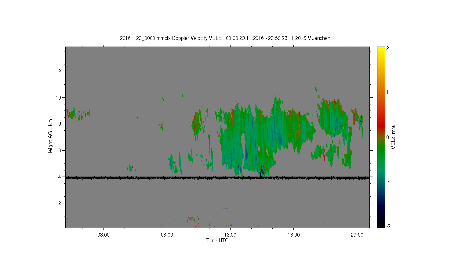Viewport: 458px width, 274px height.
Task: Click the 'Doppler Velocity VELcl' text in the title
Action: [x=197, y=38]
